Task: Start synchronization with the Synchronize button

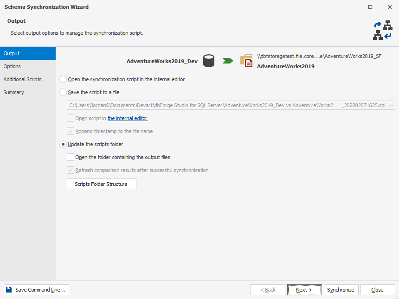Action: coord(341,290)
